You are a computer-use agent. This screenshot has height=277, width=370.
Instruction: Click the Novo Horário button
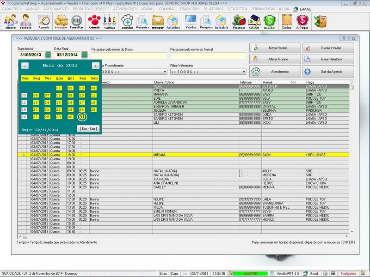(x=274, y=48)
